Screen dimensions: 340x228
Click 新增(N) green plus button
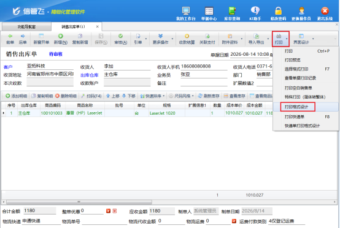point(61,39)
